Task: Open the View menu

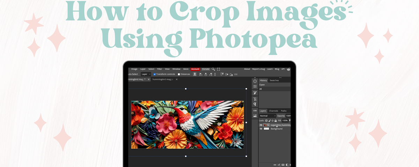Action: [x=167, y=69]
